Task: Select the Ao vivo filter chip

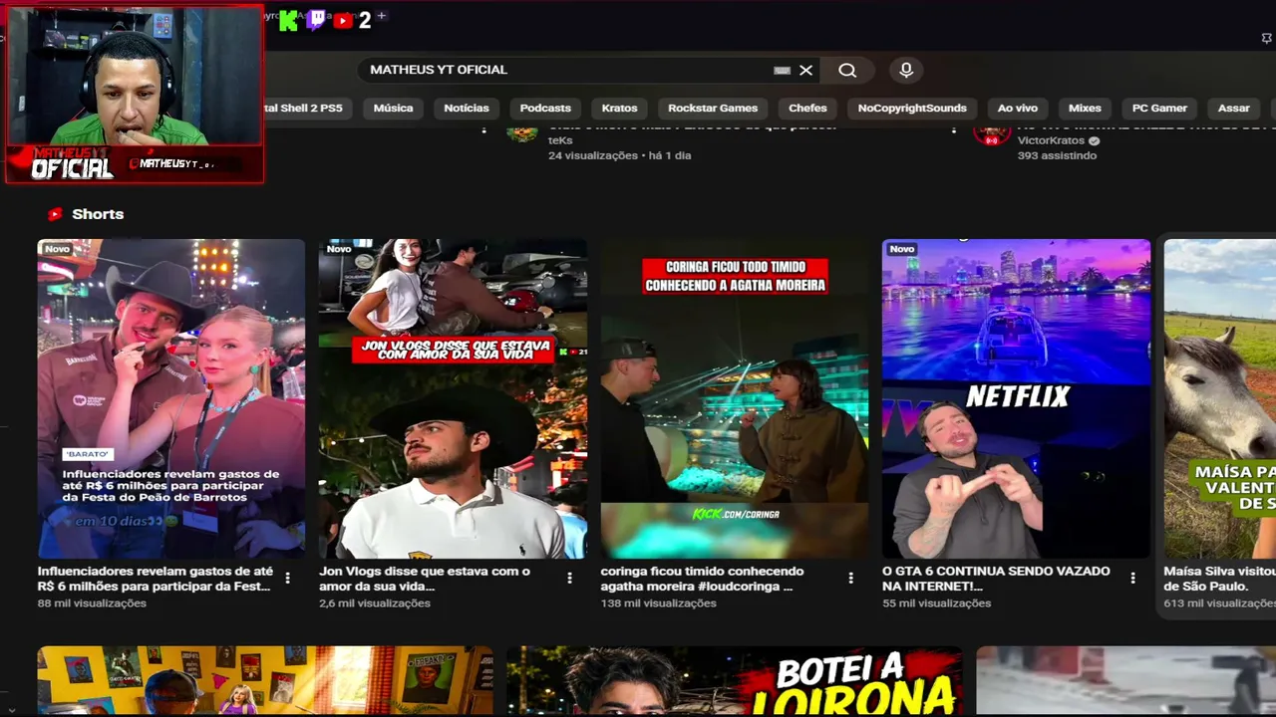Action: tap(1018, 108)
